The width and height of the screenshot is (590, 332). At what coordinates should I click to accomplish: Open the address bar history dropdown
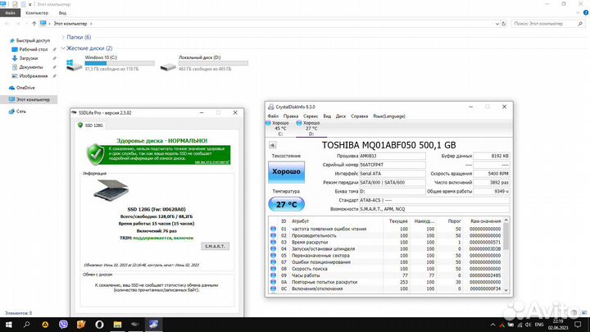[x=497, y=23]
